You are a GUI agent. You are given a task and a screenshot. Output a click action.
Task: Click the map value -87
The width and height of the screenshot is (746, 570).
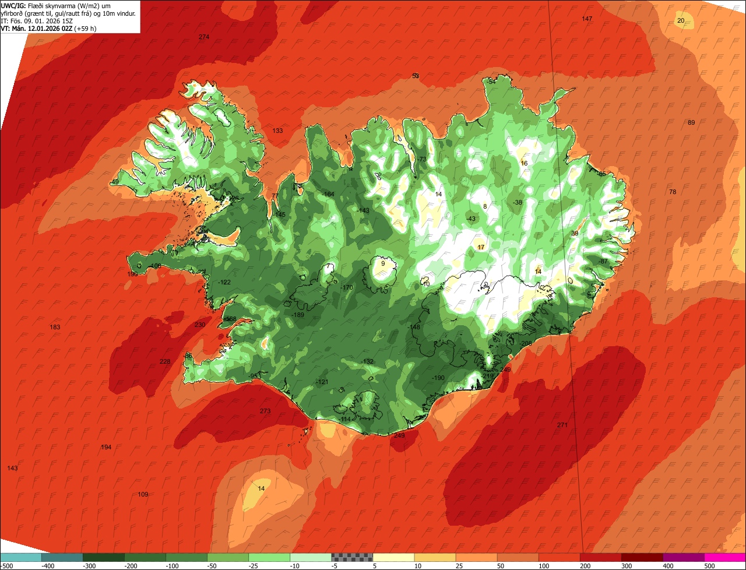[603, 261]
